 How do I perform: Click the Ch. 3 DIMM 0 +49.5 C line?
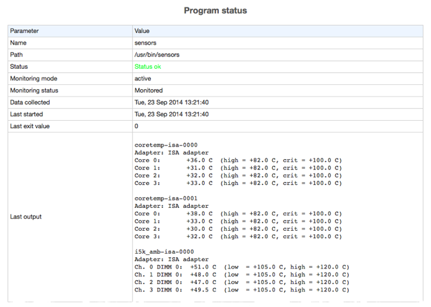pyautogui.click(x=242, y=289)
